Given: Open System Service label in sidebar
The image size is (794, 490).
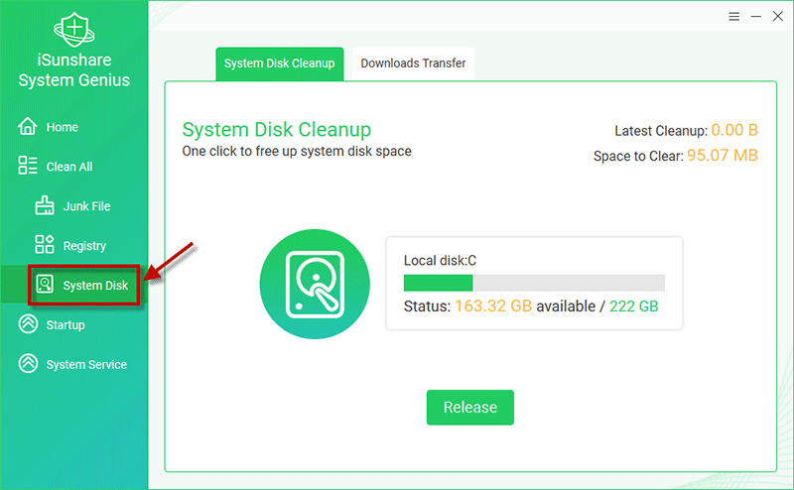Looking at the screenshot, I should (86, 364).
